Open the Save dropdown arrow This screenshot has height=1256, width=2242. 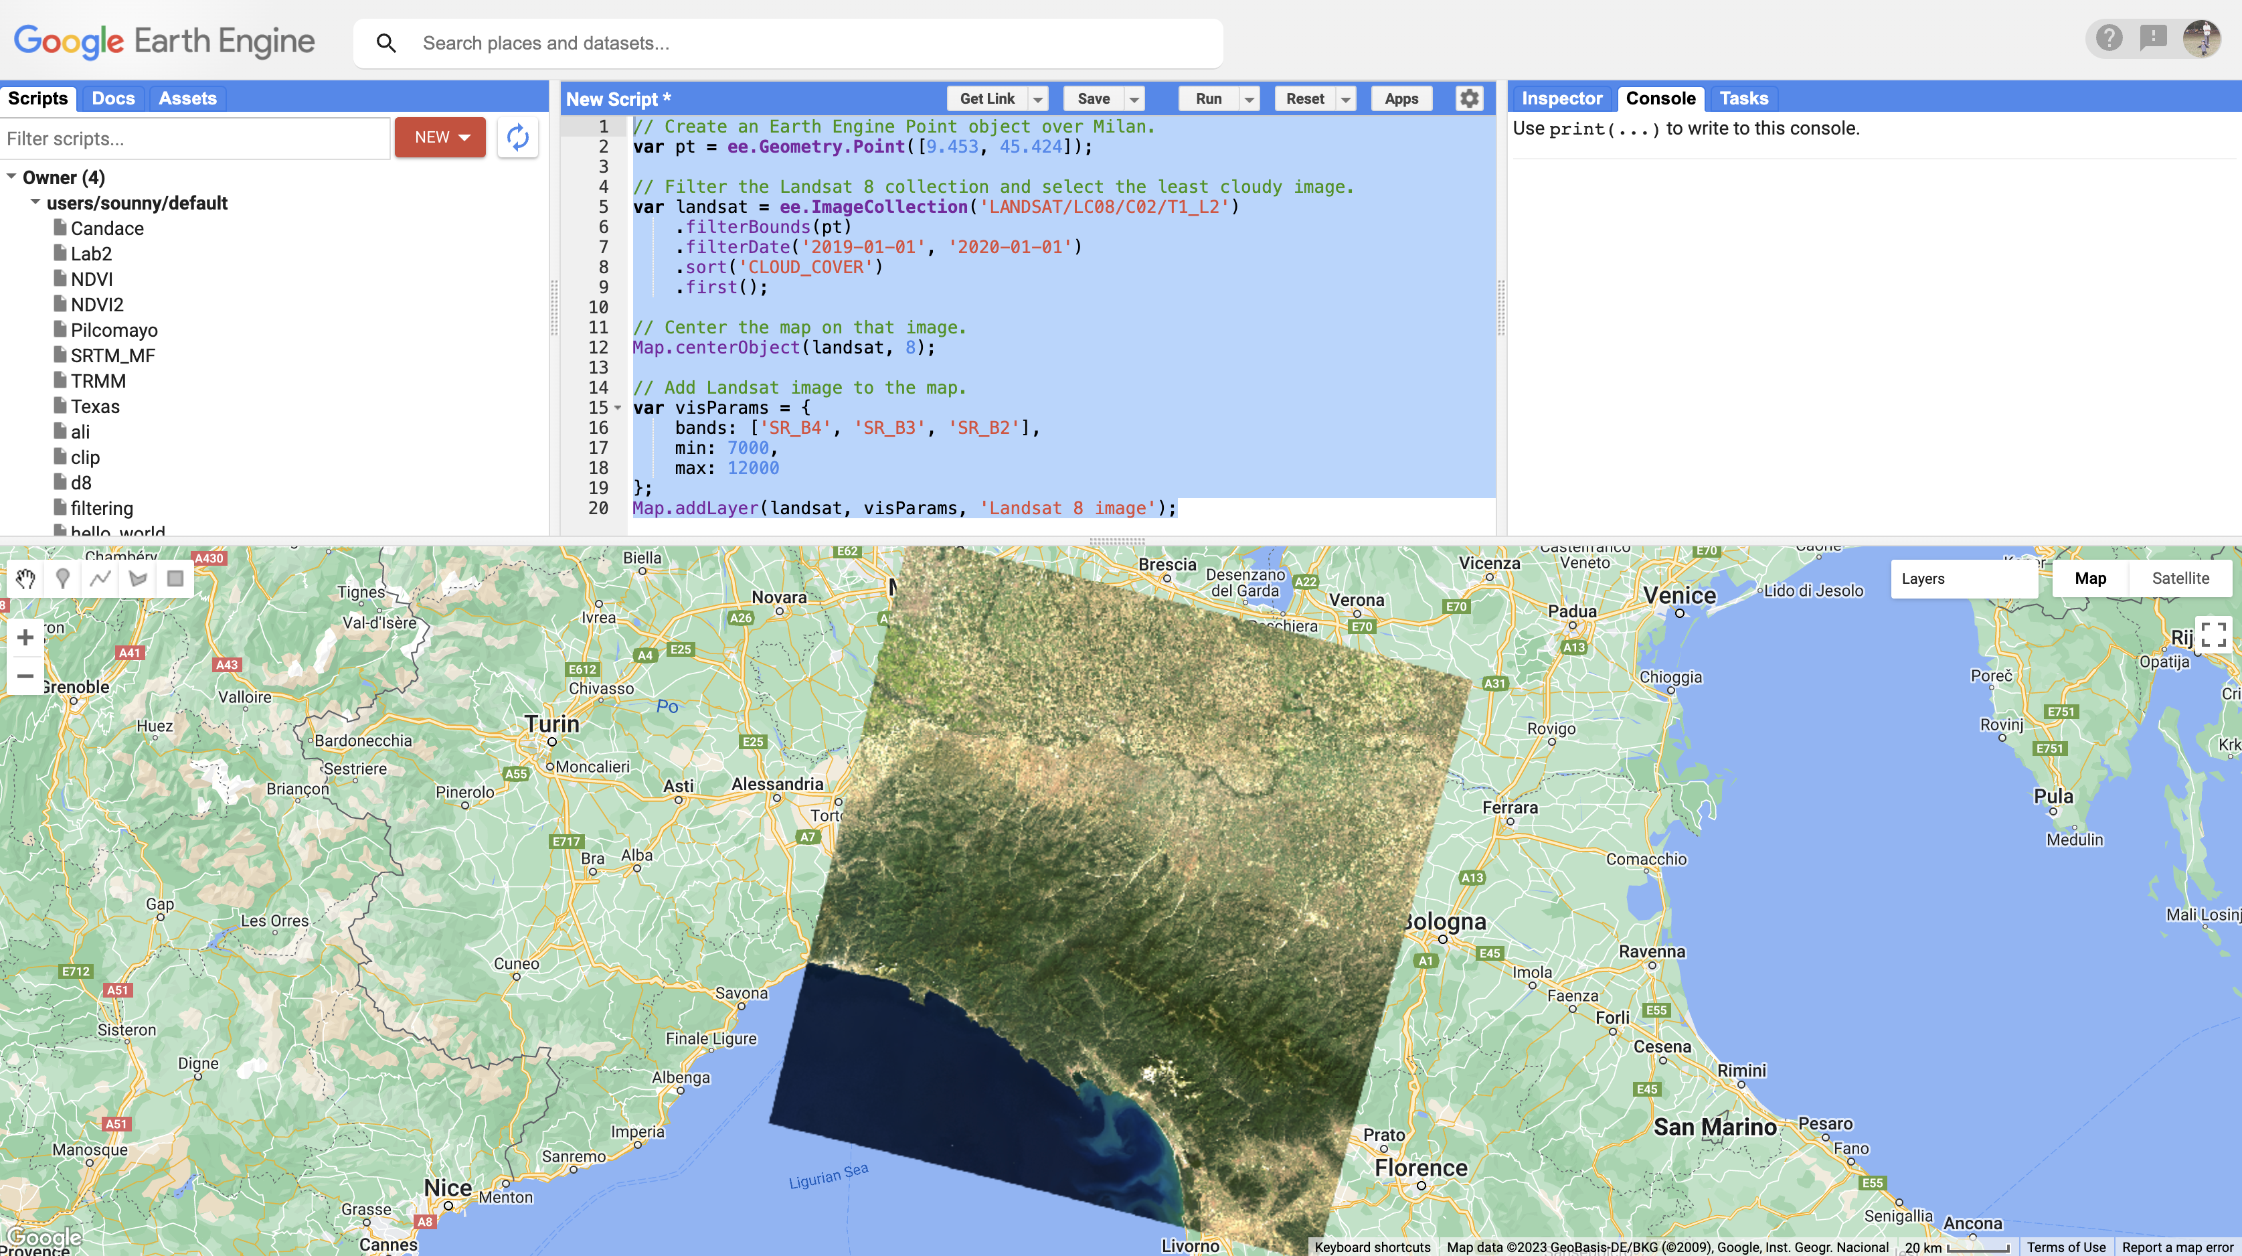tap(1133, 98)
